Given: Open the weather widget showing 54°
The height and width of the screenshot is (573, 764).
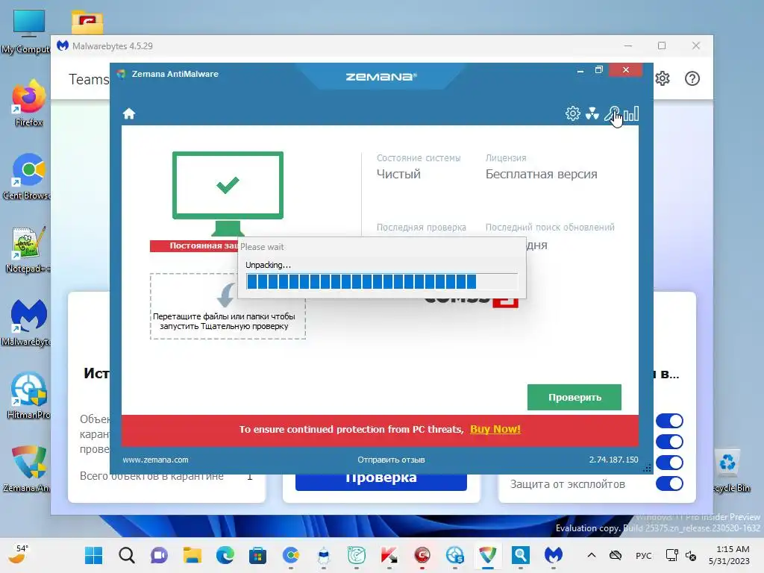Looking at the screenshot, I should click(x=19, y=554).
